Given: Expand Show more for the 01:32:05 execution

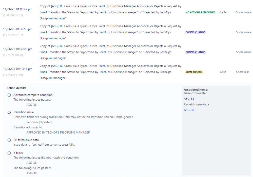Looking at the screenshot, I should point(243,52).
